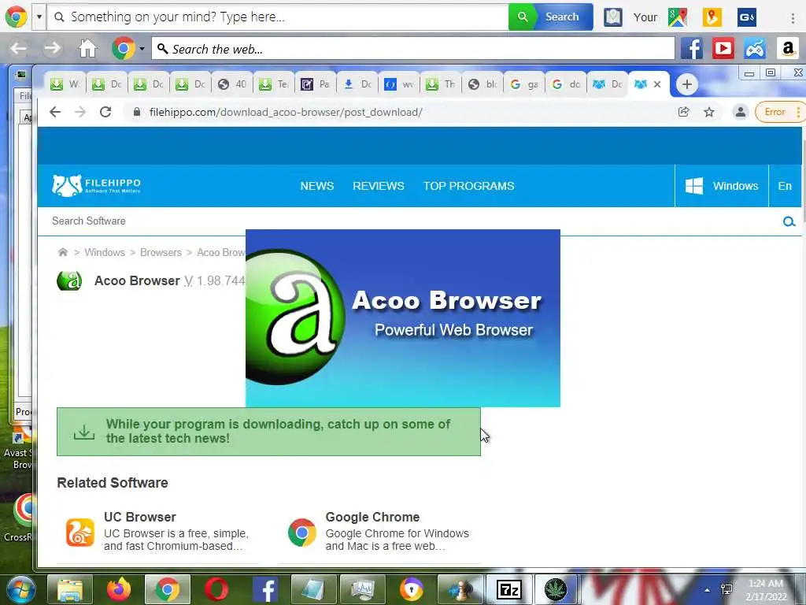Open the Chrome profile avatar icon
Viewport: 806px width, 605px height.
pyautogui.click(x=740, y=112)
